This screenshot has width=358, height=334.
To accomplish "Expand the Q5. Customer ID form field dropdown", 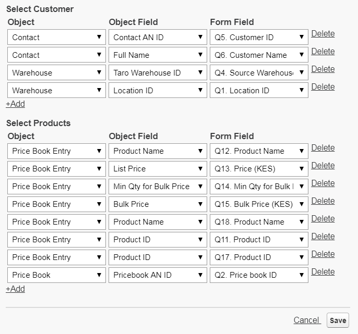I will click(x=259, y=38).
